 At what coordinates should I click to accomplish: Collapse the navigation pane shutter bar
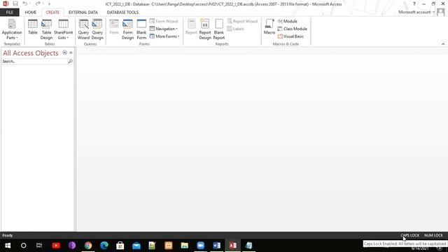pos(71,52)
